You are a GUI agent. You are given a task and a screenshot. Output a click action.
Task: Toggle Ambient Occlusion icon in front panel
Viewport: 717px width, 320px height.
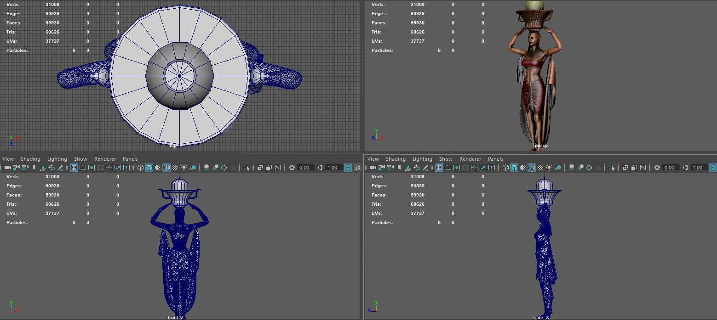[206, 168]
